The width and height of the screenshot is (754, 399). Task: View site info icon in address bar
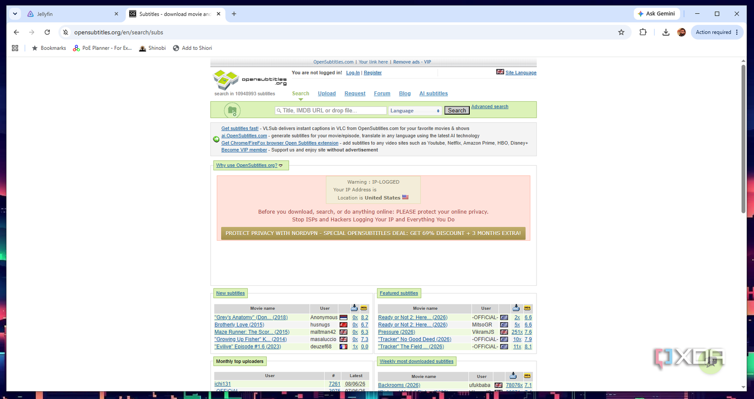[x=65, y=32]
